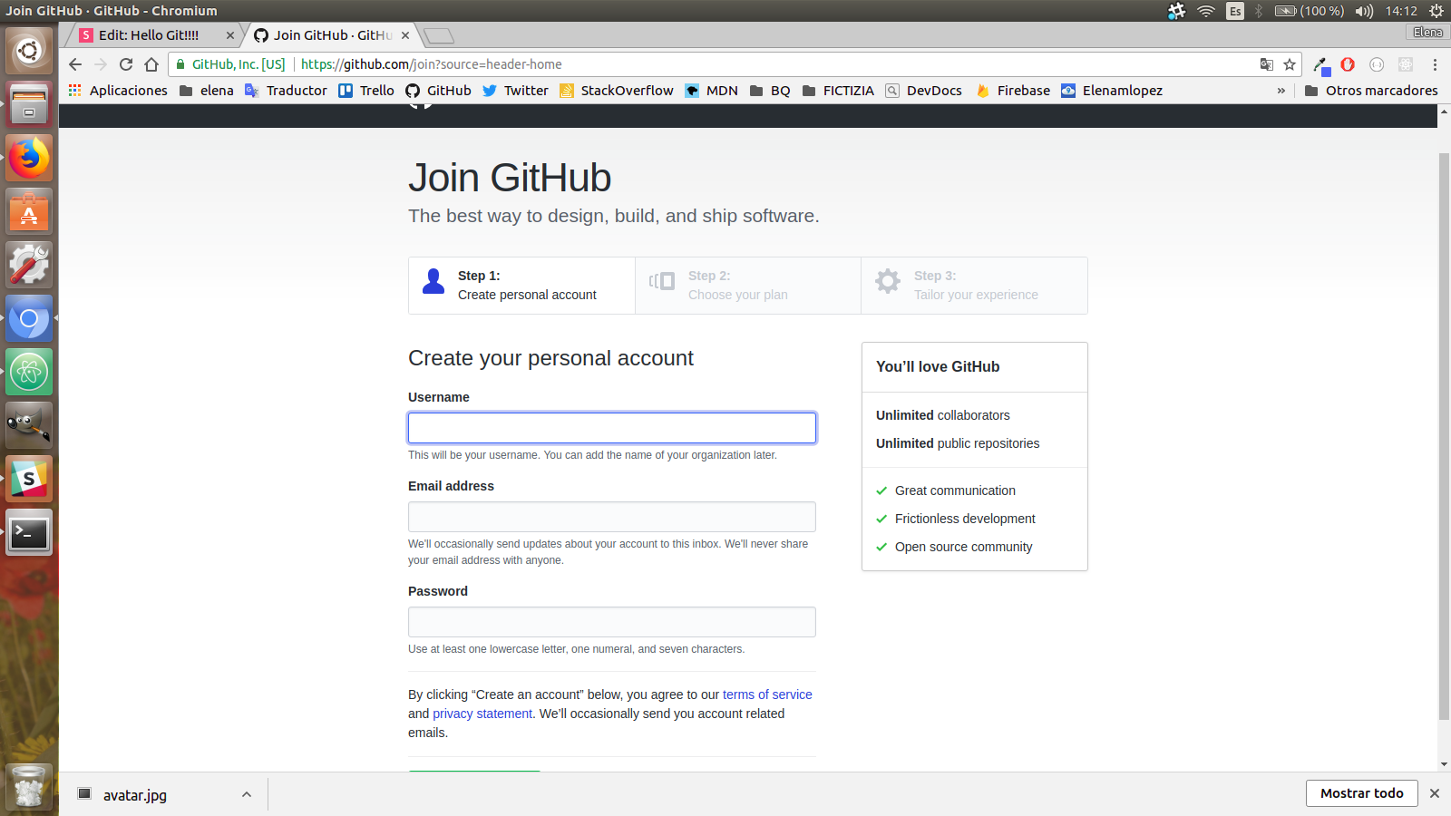Launch Firefox from the dock
Viewport: 1451px width, 816px height.
(x=29, y=158)
